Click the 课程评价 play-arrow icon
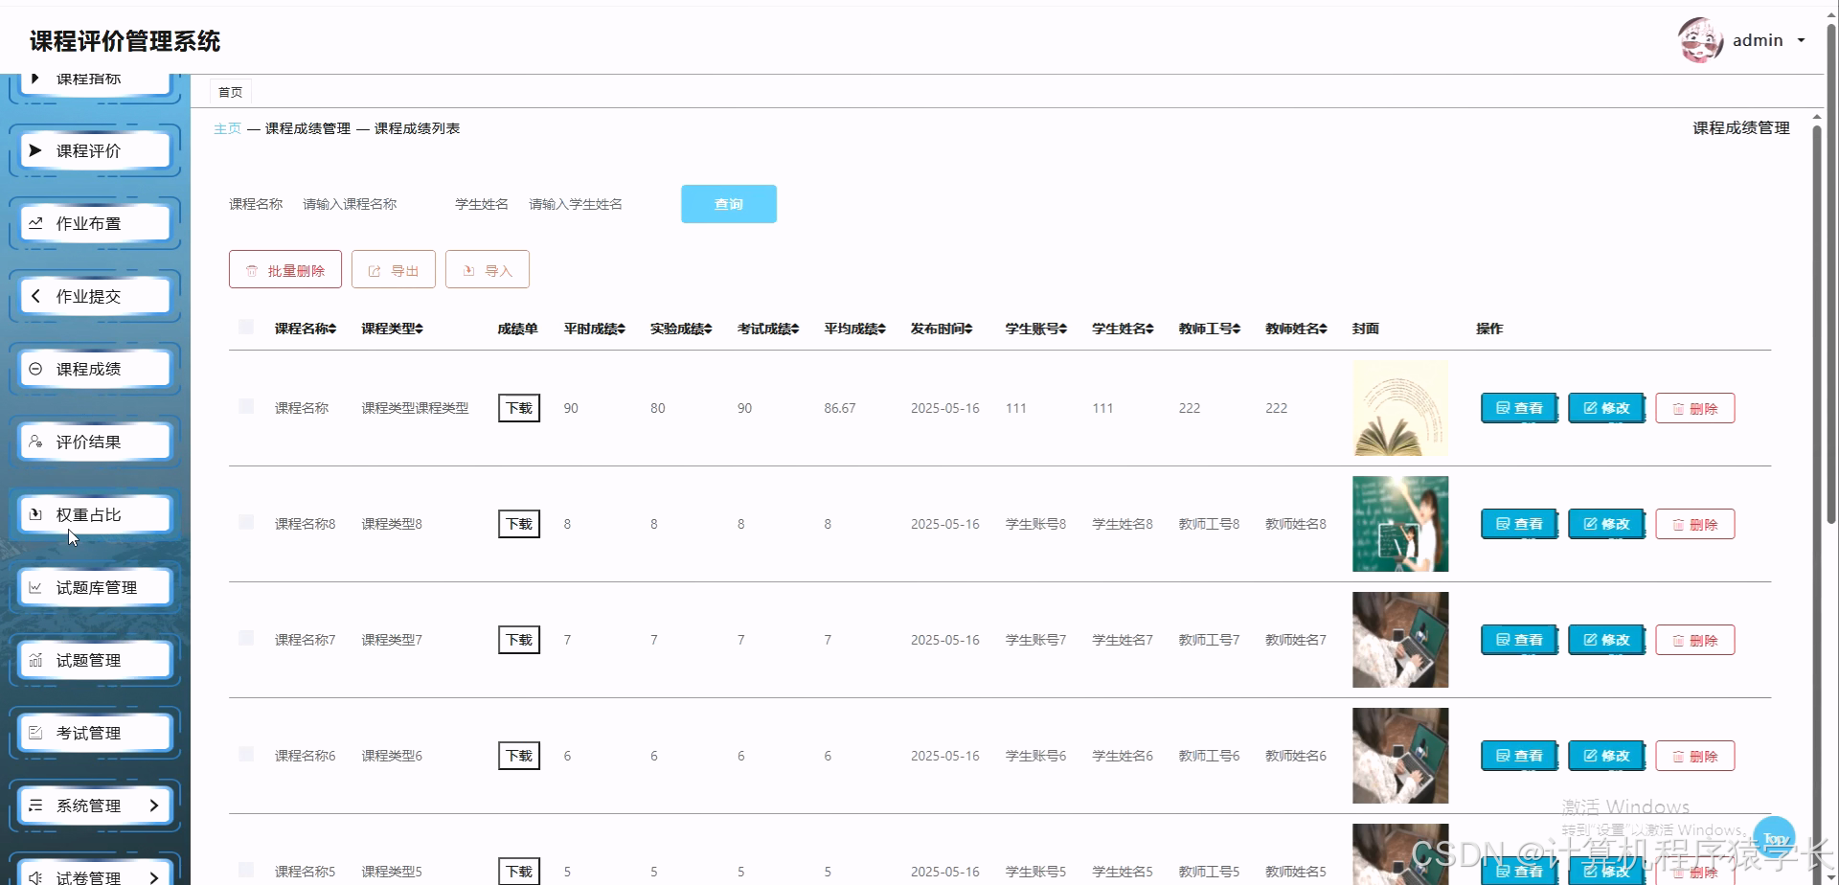The width and height of the screenshot is (1839, 885). click(x=35, y=150)
